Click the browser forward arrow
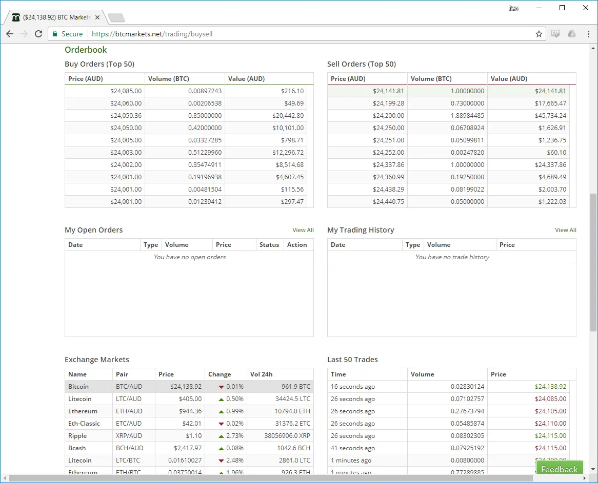Screen dimensions: 598x483 tap(24, 34)
